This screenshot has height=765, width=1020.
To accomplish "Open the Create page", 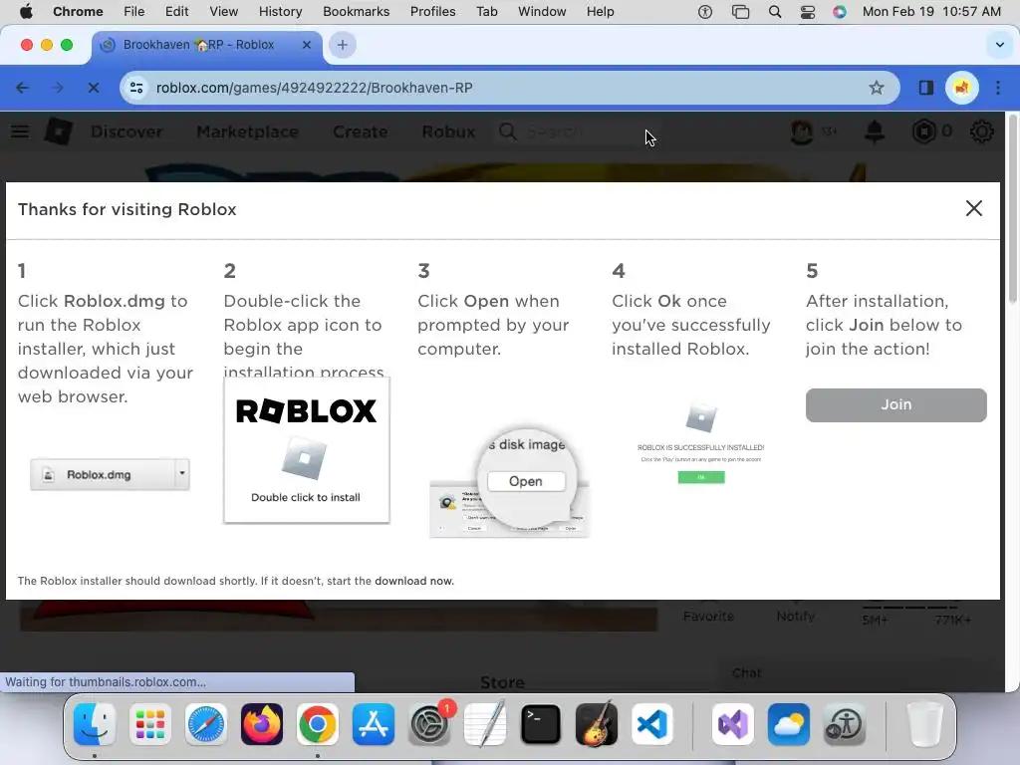I will tap(361, 132).
